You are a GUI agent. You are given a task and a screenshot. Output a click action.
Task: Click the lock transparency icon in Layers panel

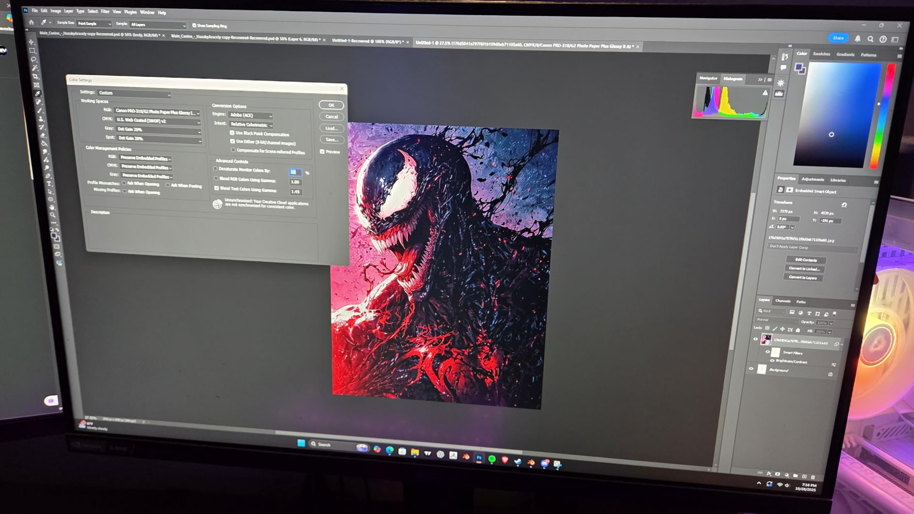coord(767,328)
